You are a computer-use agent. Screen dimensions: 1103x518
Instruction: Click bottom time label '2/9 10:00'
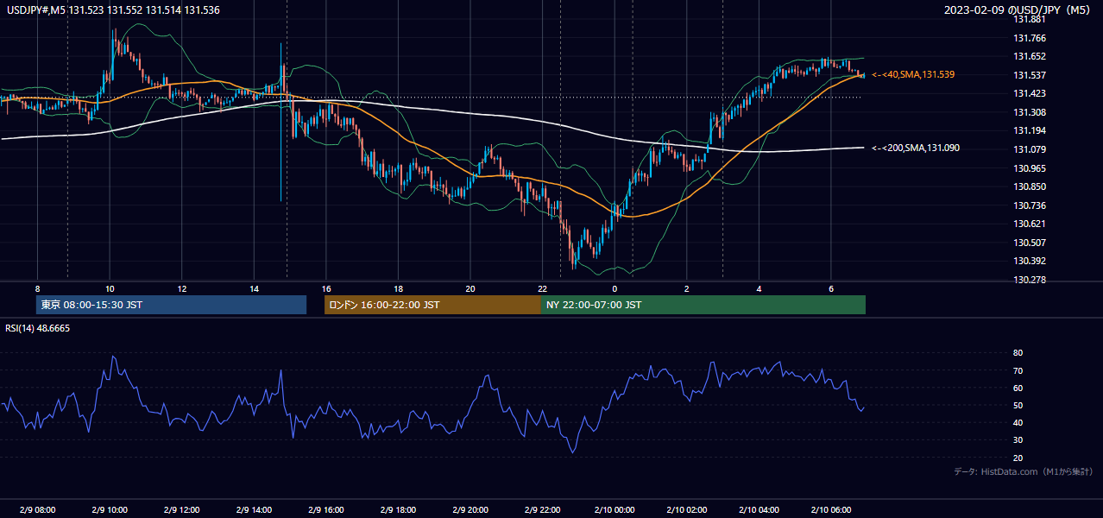[109, 509]
